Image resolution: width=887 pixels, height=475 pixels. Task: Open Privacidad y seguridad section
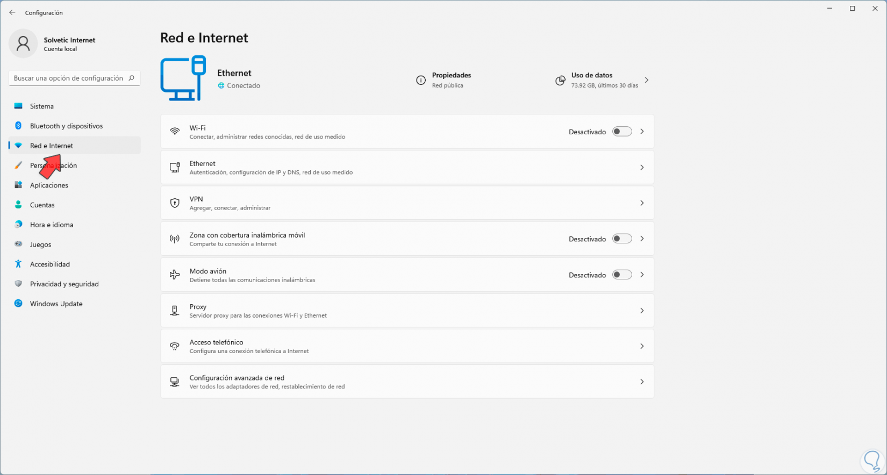(x=64, y=284)
